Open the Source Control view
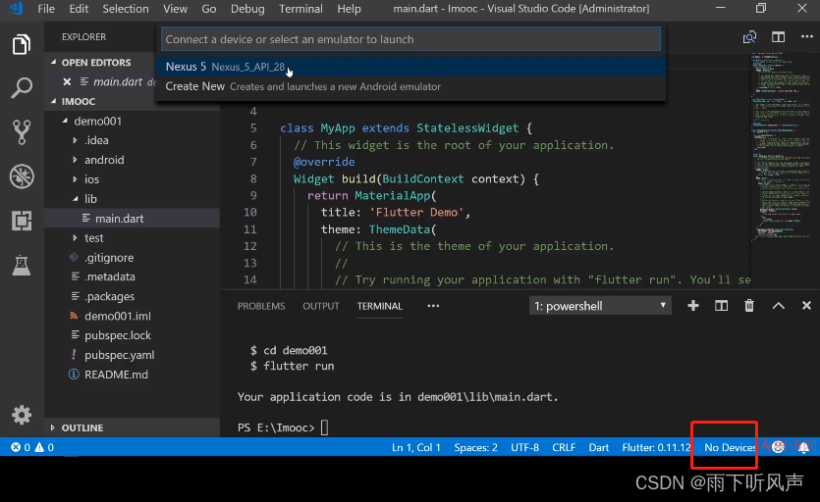This screenshot has height=502, width=820. coord(22,131)
